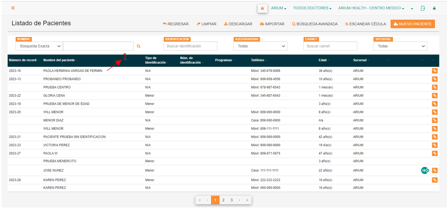Click link icon on Jose Nunez row
This screenshot has width=447, height=210.
coord(435,171)
